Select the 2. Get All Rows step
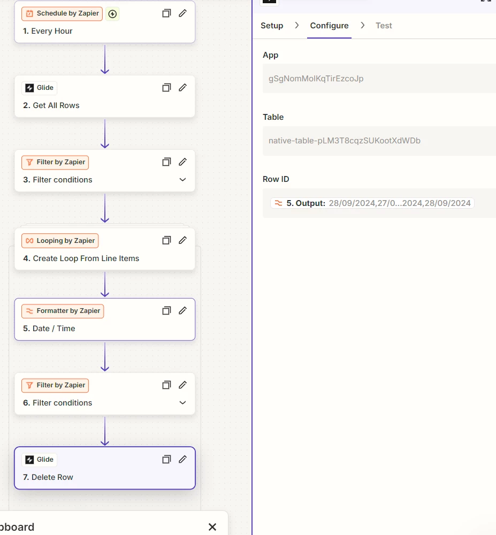496x535 pixels. (x=105, y=96)
